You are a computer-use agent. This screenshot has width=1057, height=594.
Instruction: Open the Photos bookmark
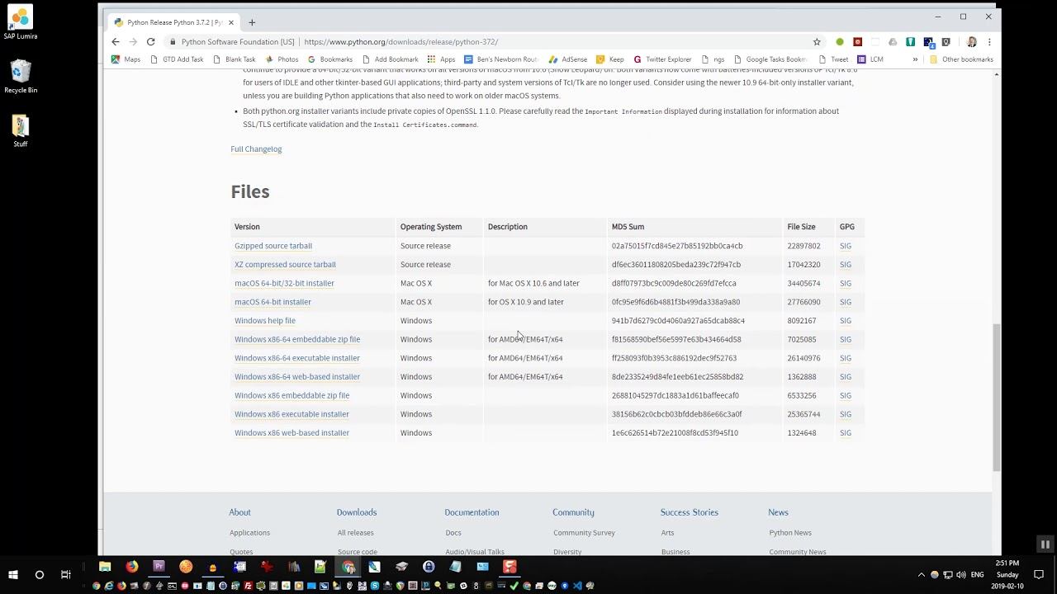tap(282, 59)
